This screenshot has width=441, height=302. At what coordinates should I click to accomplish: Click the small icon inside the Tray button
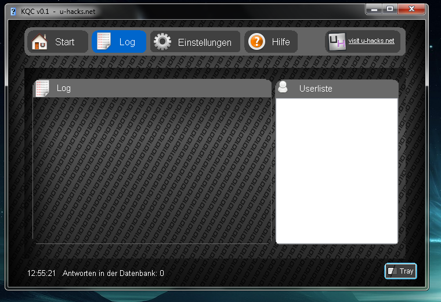pos(392,271)
